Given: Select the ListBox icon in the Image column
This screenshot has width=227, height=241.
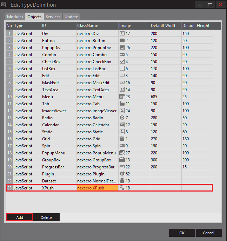Looking at the screenshot, I should coord(122,69).
